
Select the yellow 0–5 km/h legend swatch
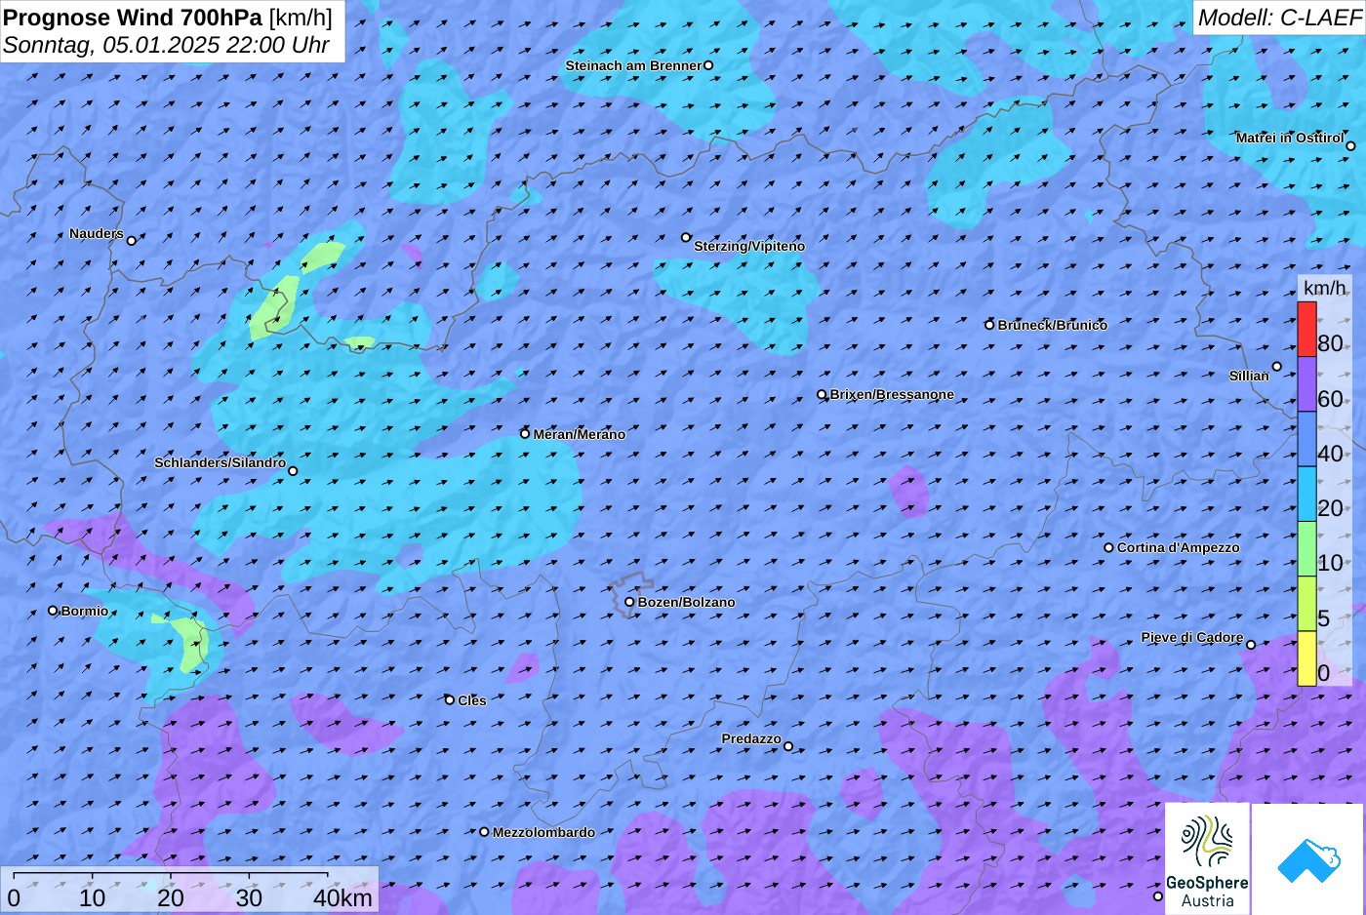[x=1306, y=658]
